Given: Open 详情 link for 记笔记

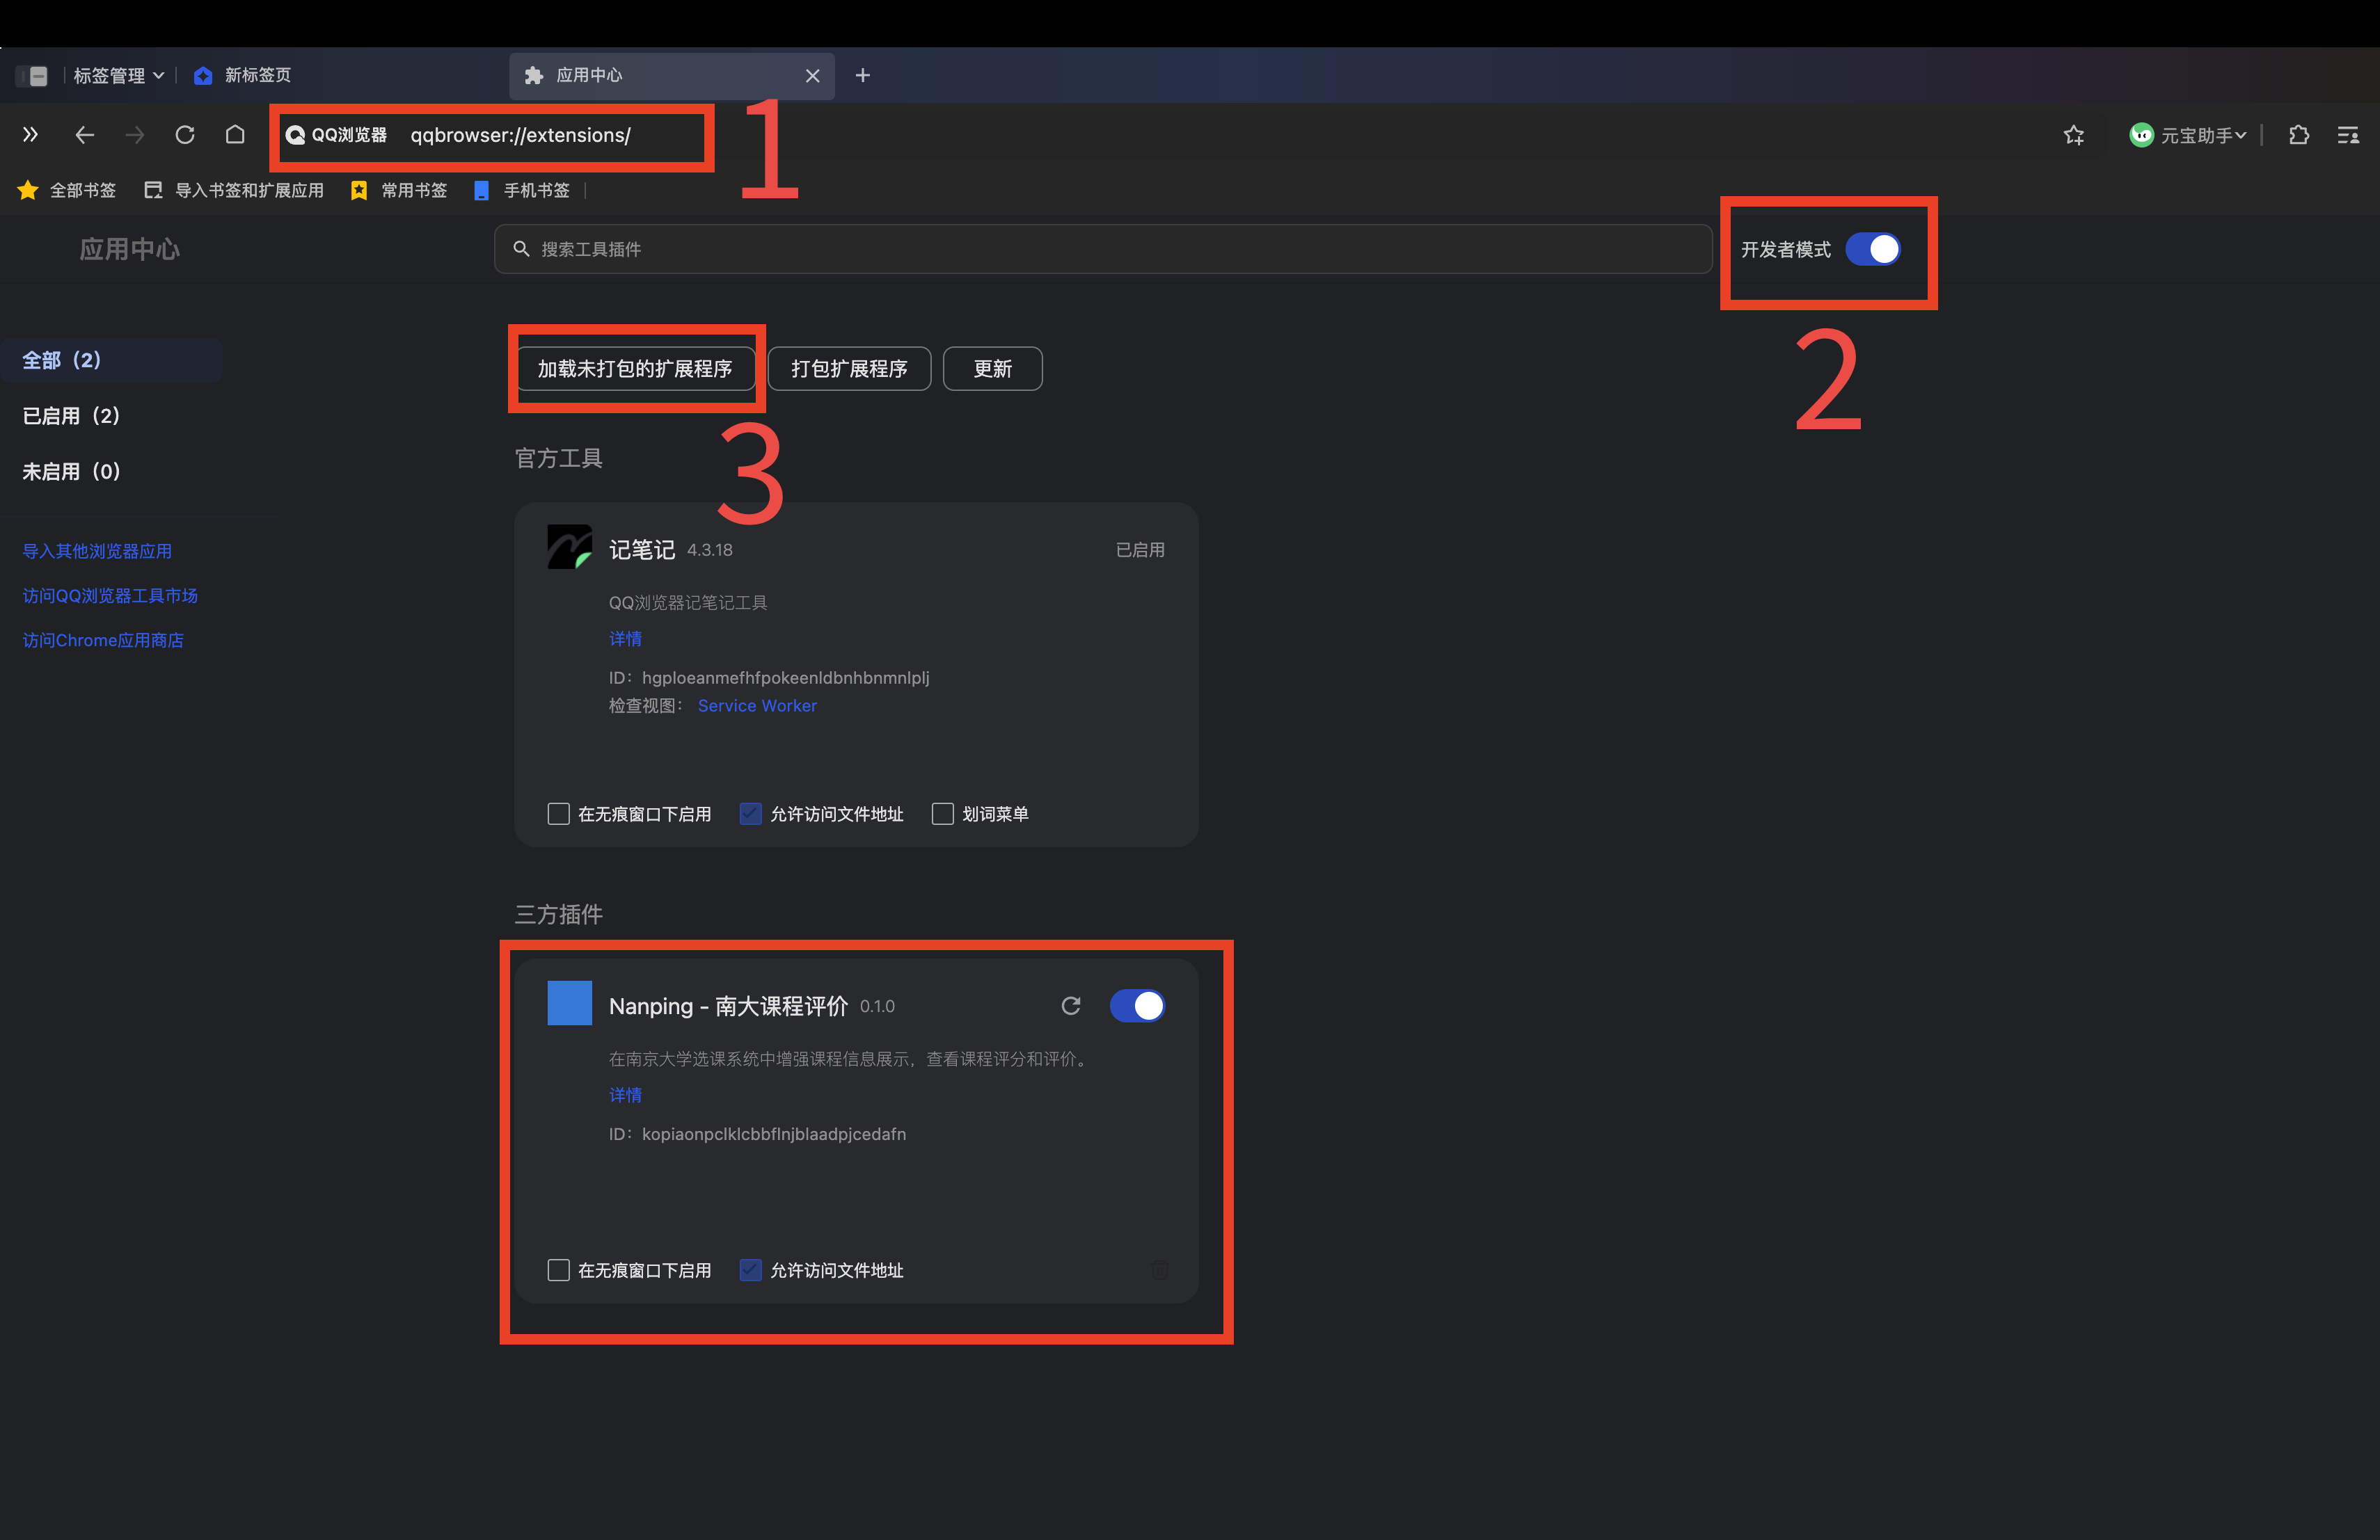Looking at the screenshot, I should (x=625, y=639).
